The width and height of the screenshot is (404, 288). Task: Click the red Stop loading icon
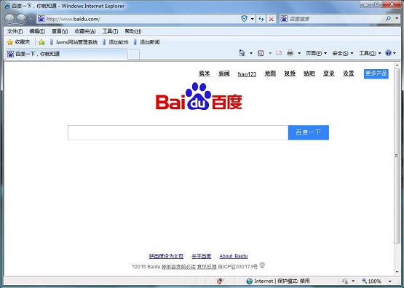point(272,19)
